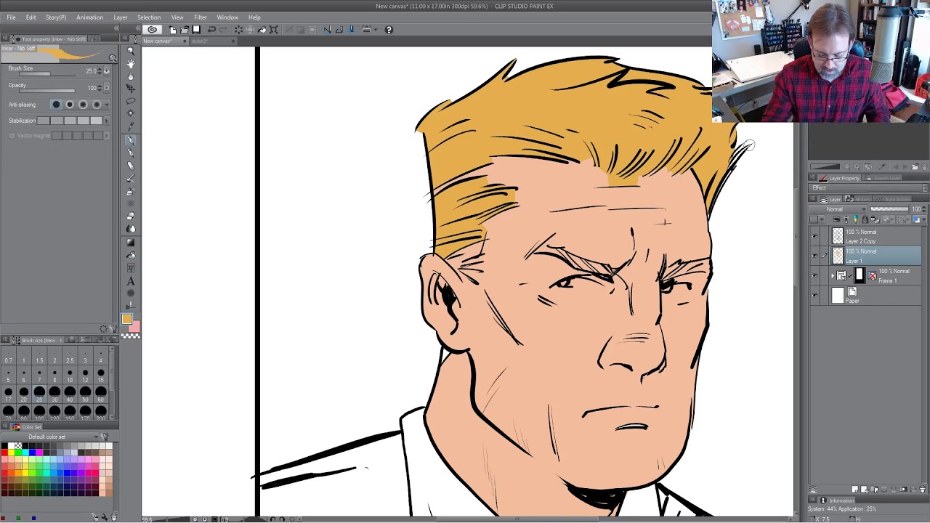Click Create new raster layer icon
The width and height of the screenshot is (930, 523).
[855, 490]
